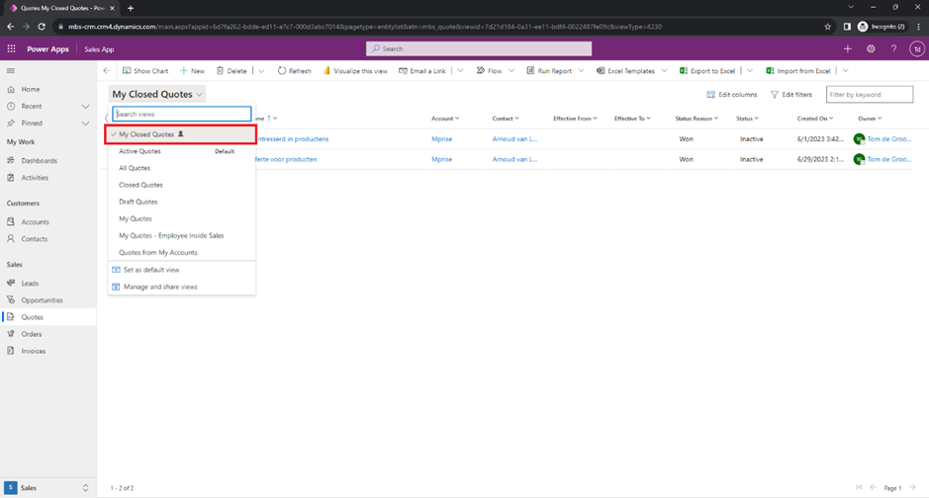The width and height of the screenshot is (929, 498).
Task: Select the Active Quotes view
Action: pos(181,151)
